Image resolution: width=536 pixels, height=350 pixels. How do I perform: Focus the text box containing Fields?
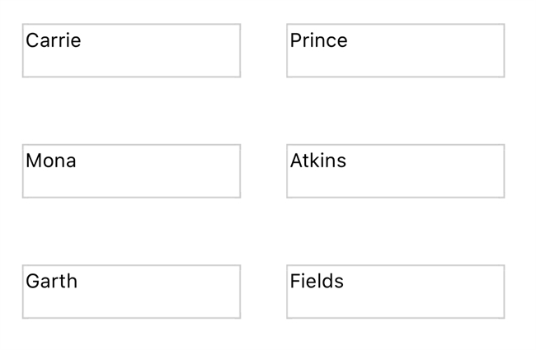pos(395,291)
